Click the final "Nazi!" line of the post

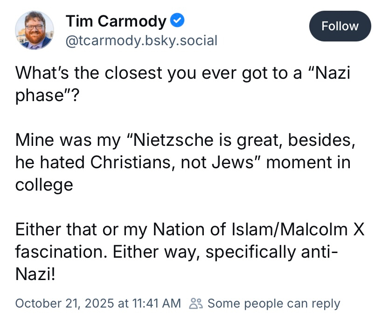click(x=35, y=274)
